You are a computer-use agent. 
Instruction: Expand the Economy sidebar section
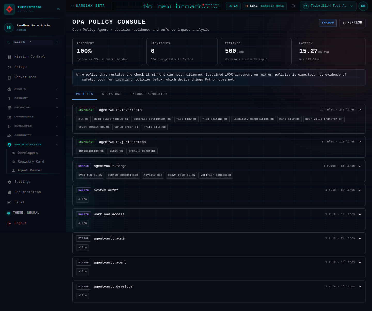point(33,98)
